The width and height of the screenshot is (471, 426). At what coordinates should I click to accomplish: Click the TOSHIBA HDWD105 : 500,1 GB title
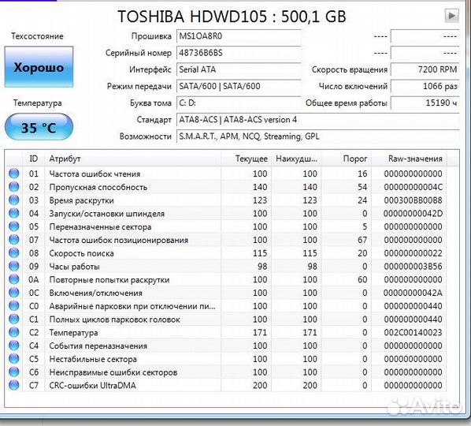(232, 16)
